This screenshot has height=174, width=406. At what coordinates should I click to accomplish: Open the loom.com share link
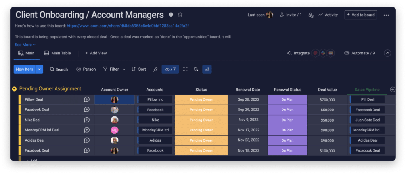[128, 26]
